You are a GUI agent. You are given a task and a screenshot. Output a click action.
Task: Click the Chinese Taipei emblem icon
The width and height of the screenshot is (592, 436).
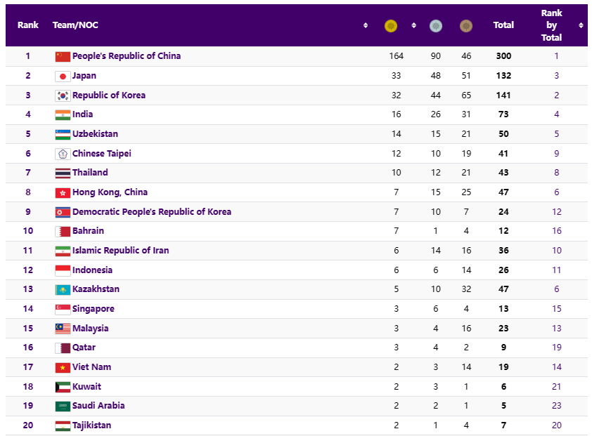[63, 154]
